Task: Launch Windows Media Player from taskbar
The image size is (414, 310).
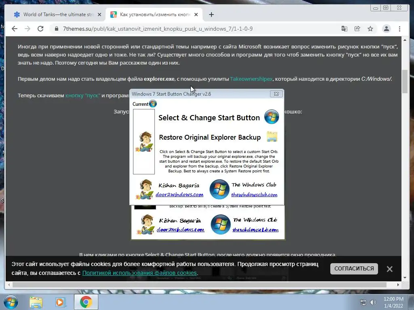Action: (x=60, y=302)
